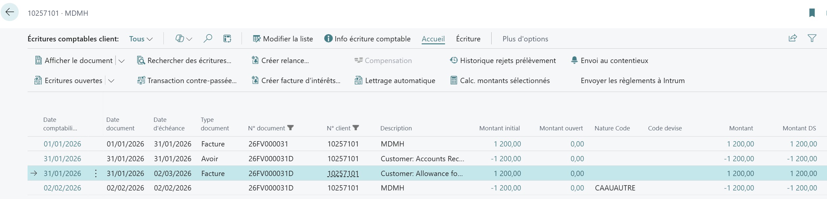Click Montant ouvert 0,00 in the 02/02/2026 row

[577, 188]
